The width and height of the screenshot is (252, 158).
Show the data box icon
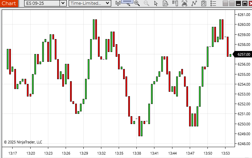pos(165,3)
